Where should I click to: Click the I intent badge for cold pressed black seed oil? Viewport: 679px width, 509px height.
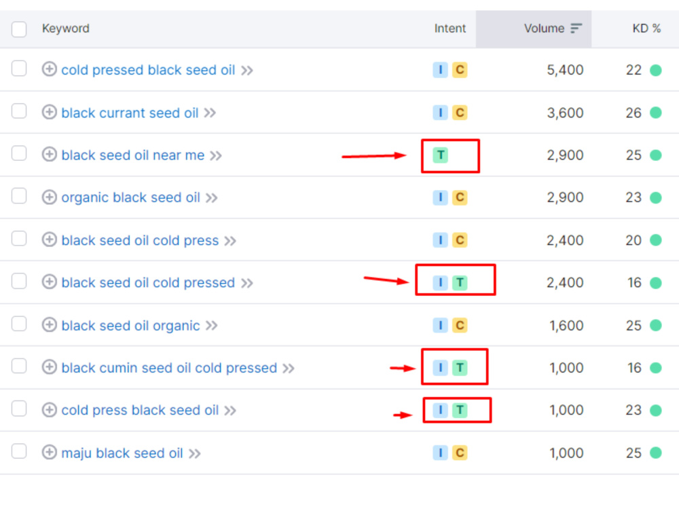click(441, 70)
